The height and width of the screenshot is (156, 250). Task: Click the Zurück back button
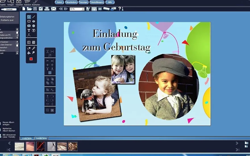[9, 9]
